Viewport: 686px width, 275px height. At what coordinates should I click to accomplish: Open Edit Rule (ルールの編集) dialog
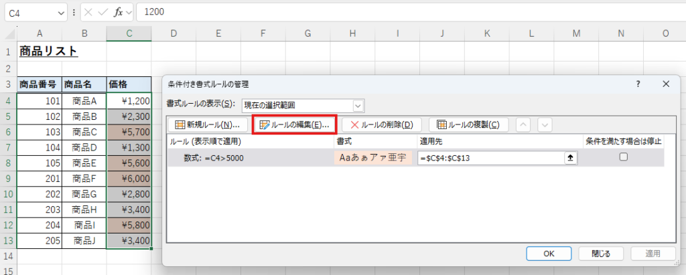(294, 124)
